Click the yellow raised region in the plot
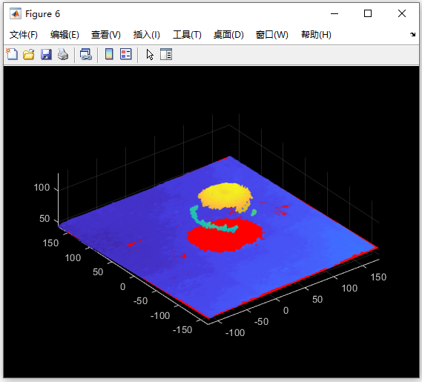Image resolution: width=422 pixels, height=382 pixels. pos(225,196)
